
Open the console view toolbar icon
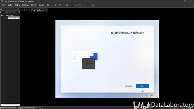tap(88, 5)
